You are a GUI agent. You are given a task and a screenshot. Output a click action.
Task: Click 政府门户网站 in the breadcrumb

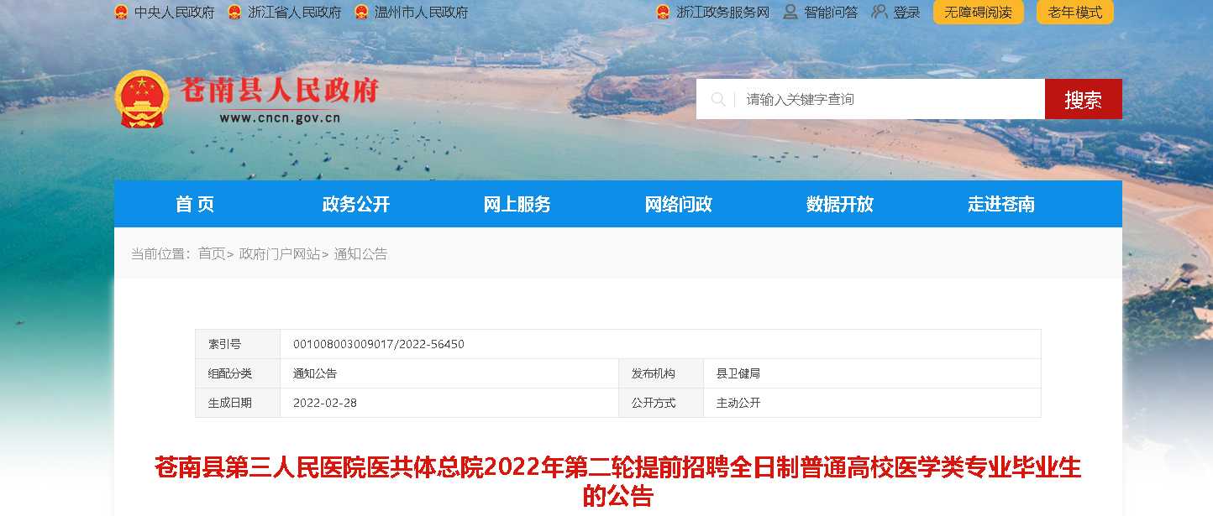point(280,253)
